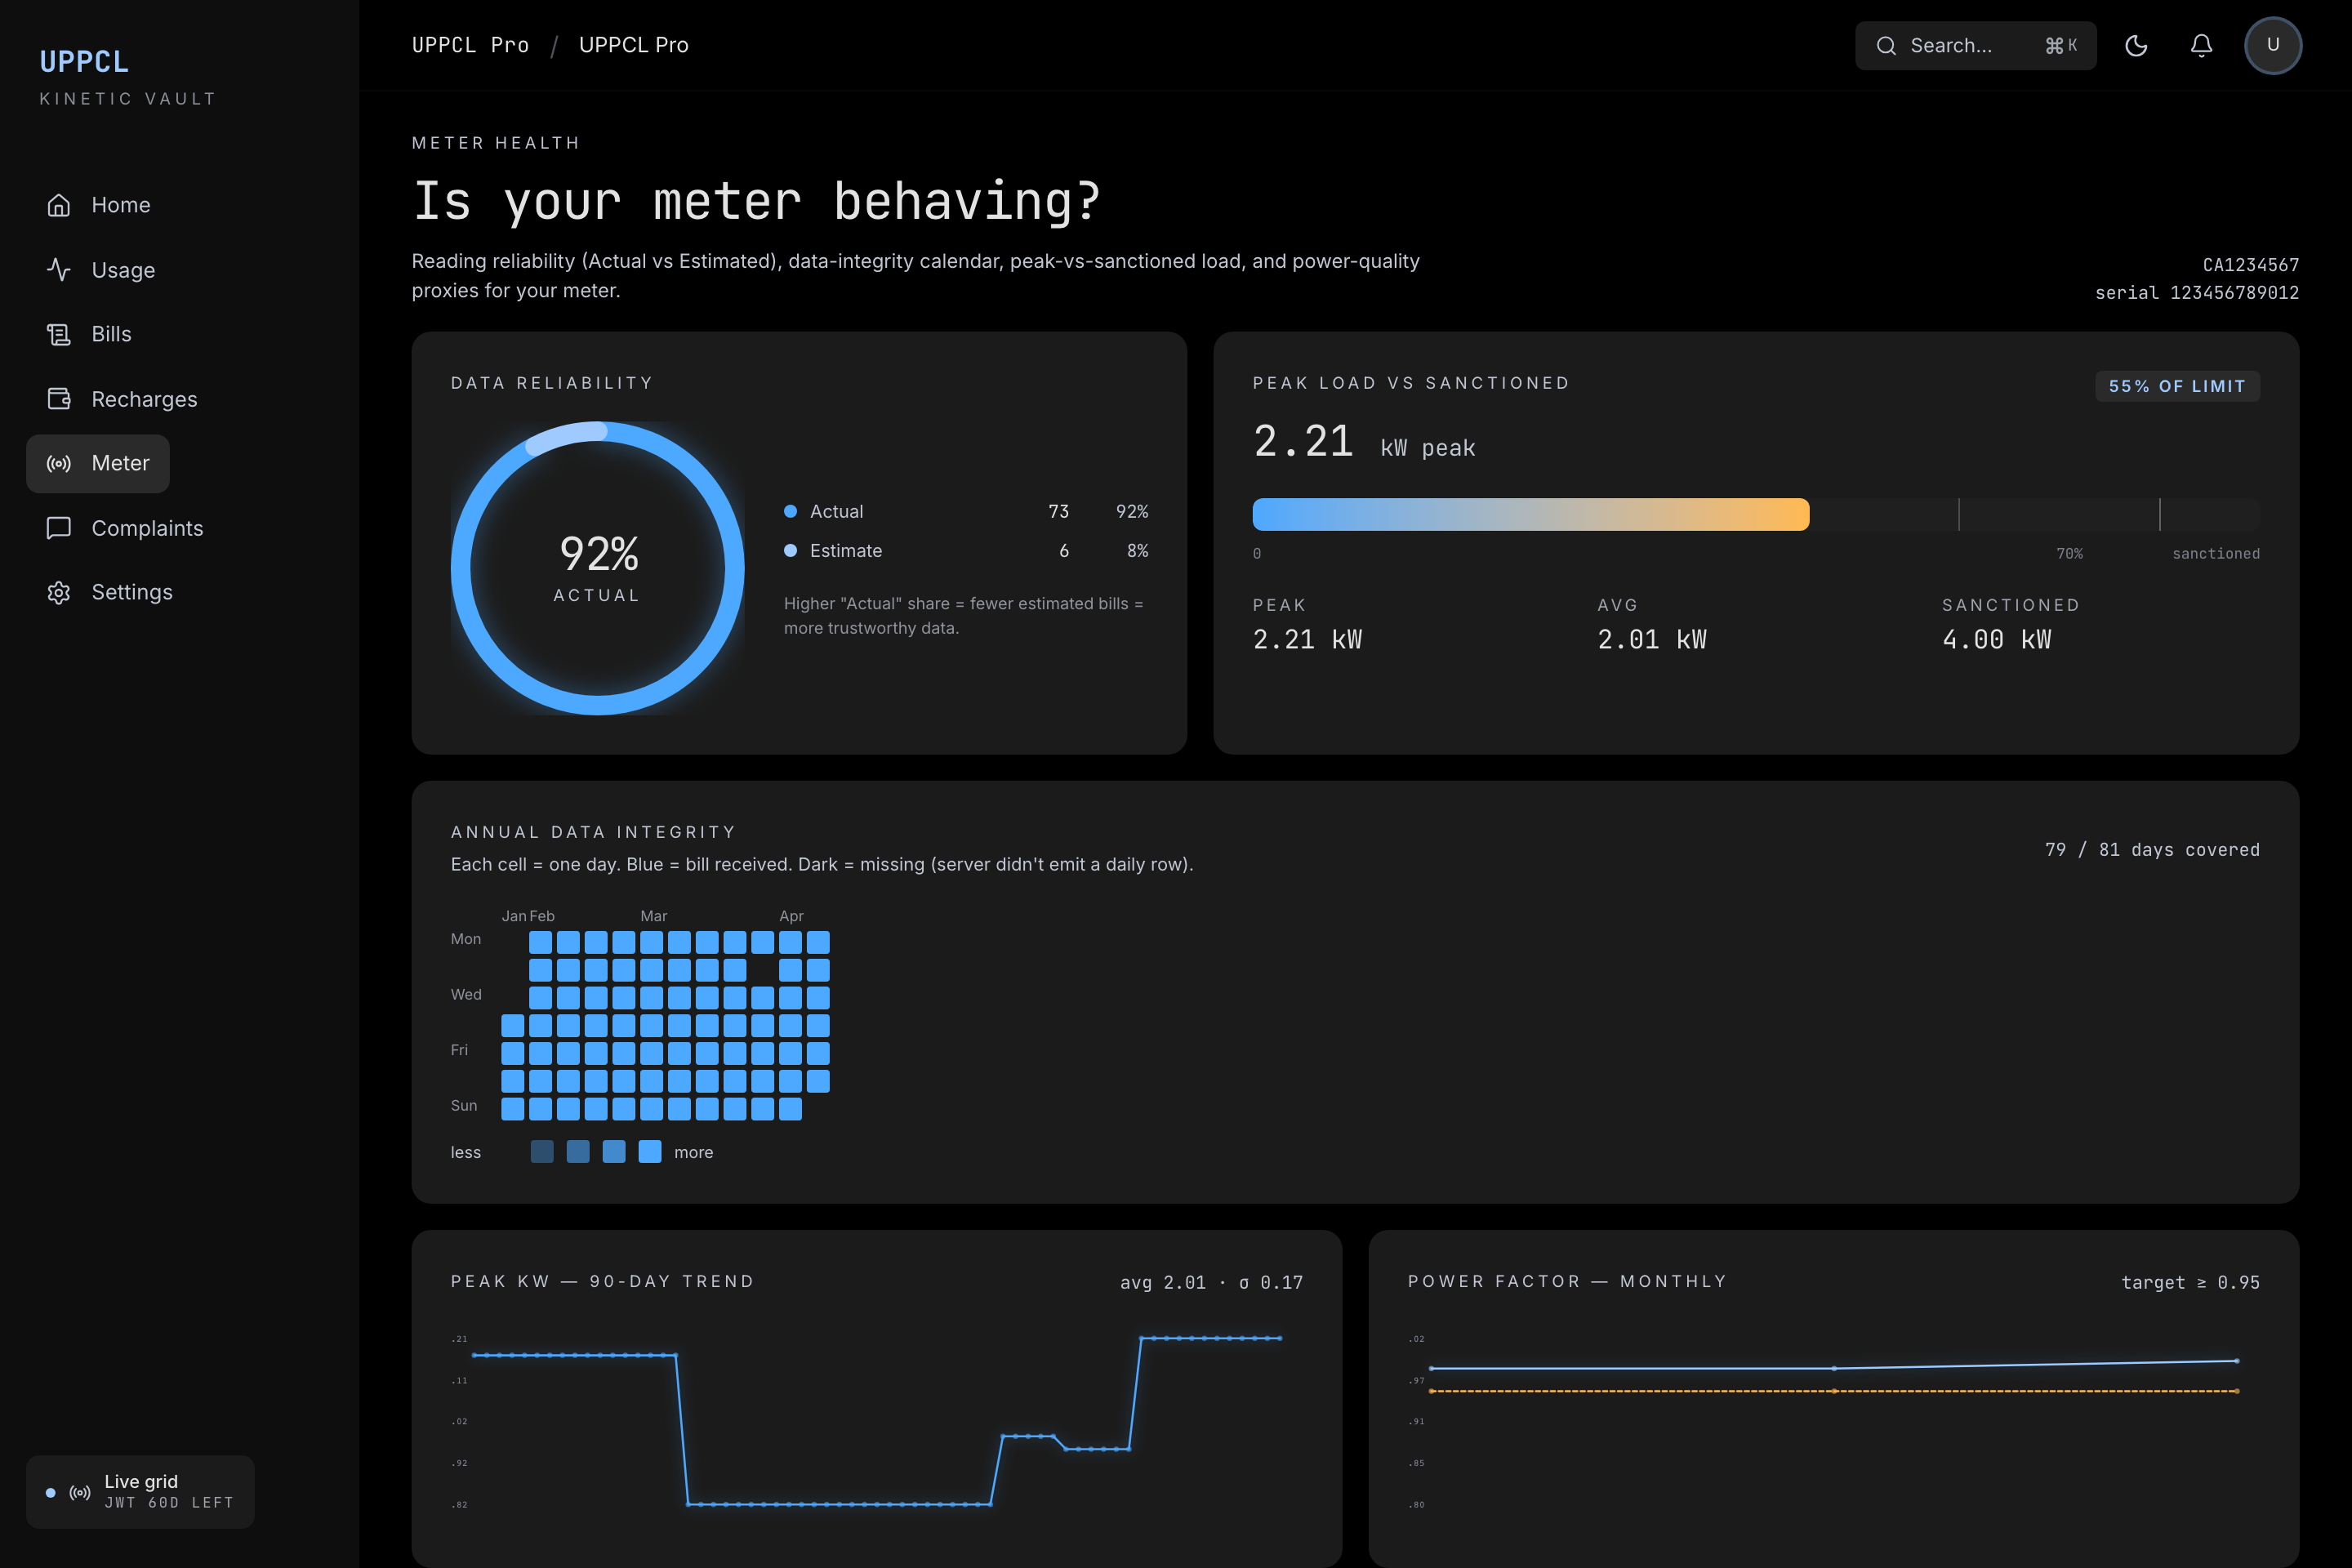
Task: Click the Actual legend entry dot
Action: (790, 511)
